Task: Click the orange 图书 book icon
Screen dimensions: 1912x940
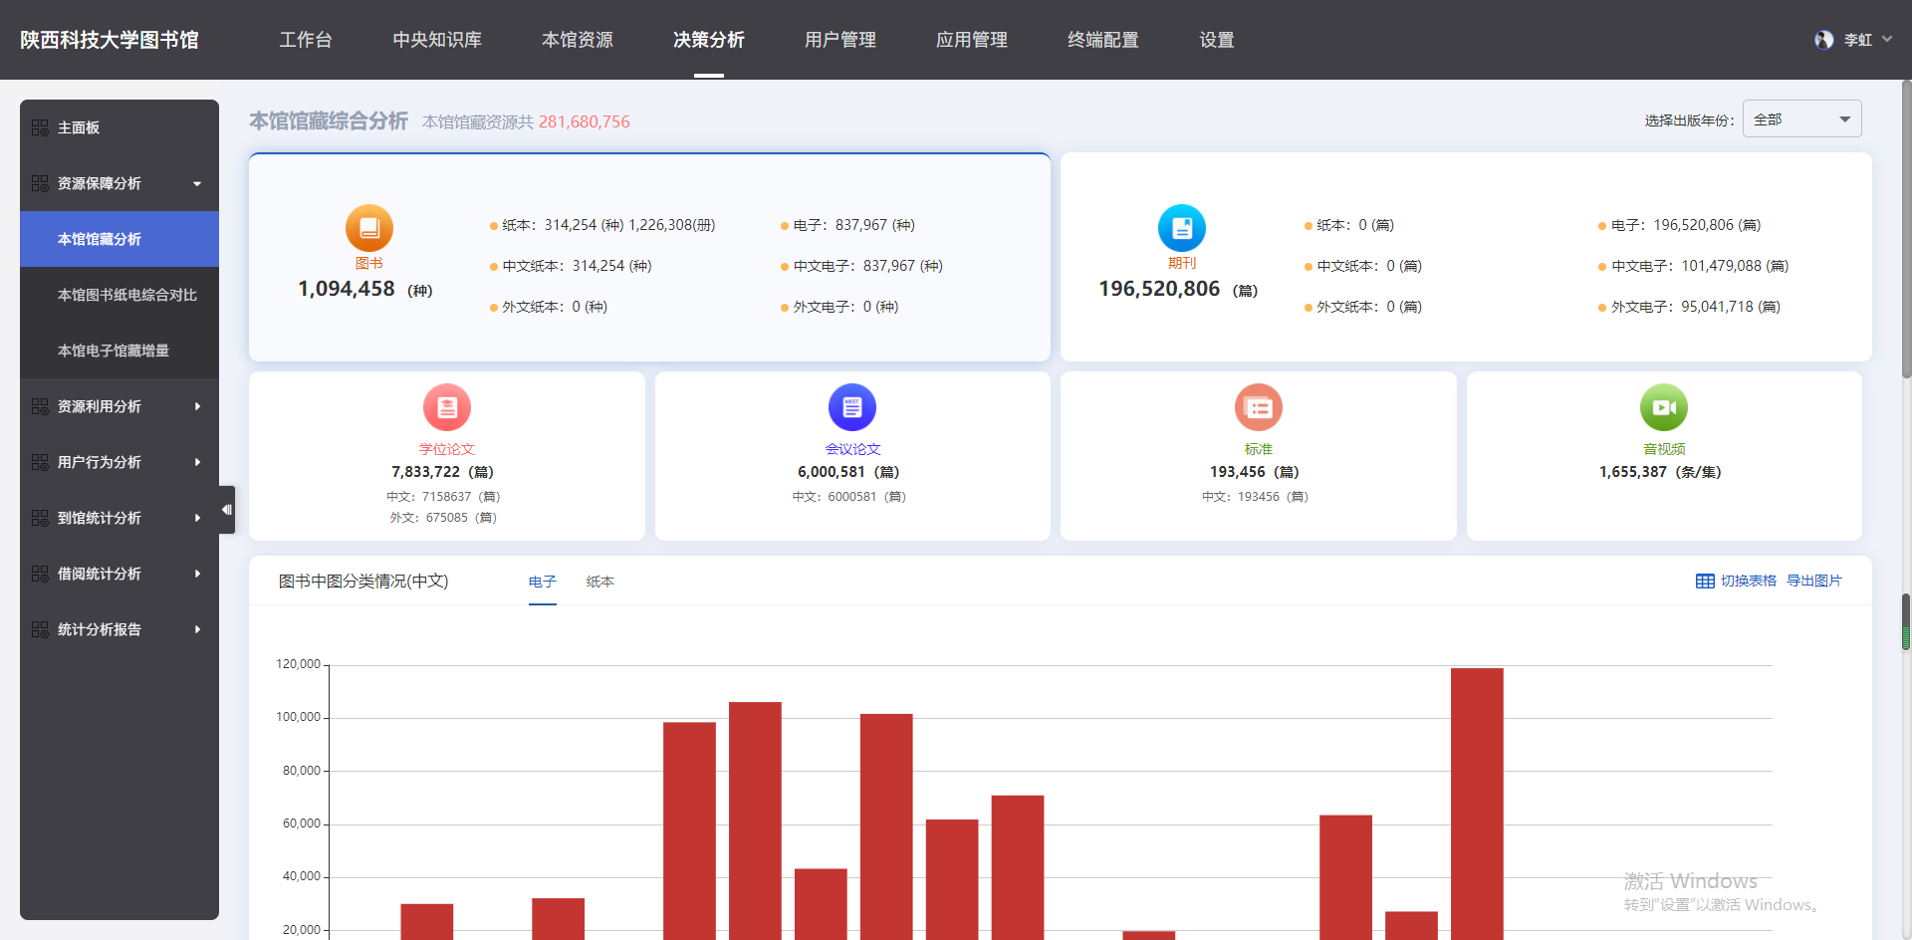Action: (368, 228)
